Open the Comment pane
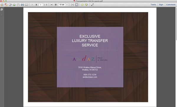Viewport: 177px width, 107px height. click(171, 5)
